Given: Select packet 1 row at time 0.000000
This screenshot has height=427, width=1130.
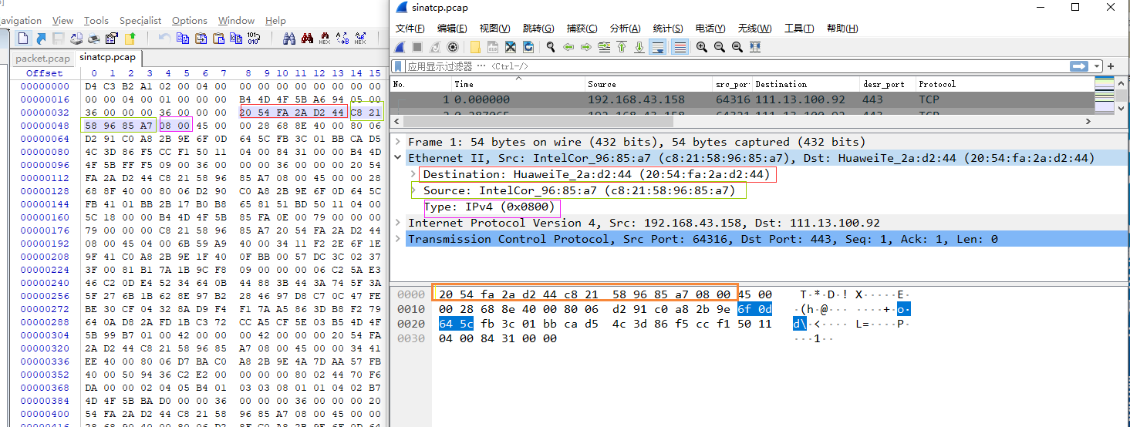Looking at the screenshot, I should click(x=742, y=99).
